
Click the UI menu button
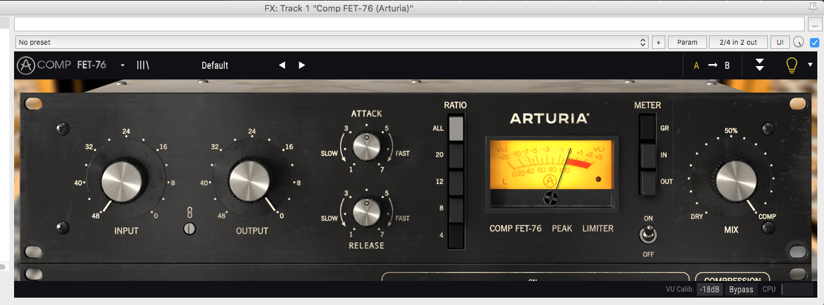(780, 42)
